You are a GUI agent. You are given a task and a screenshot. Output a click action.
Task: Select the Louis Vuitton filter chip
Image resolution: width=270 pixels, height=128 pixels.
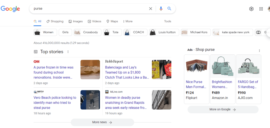(x=164, y=32)
